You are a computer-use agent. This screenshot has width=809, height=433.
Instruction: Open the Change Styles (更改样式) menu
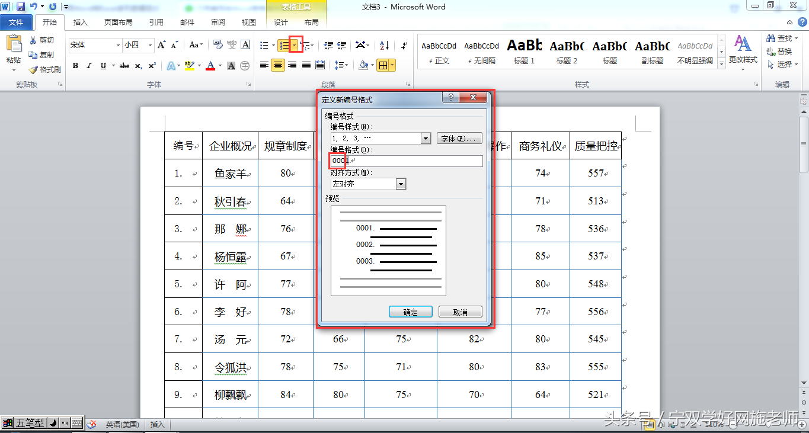[743, 53]
